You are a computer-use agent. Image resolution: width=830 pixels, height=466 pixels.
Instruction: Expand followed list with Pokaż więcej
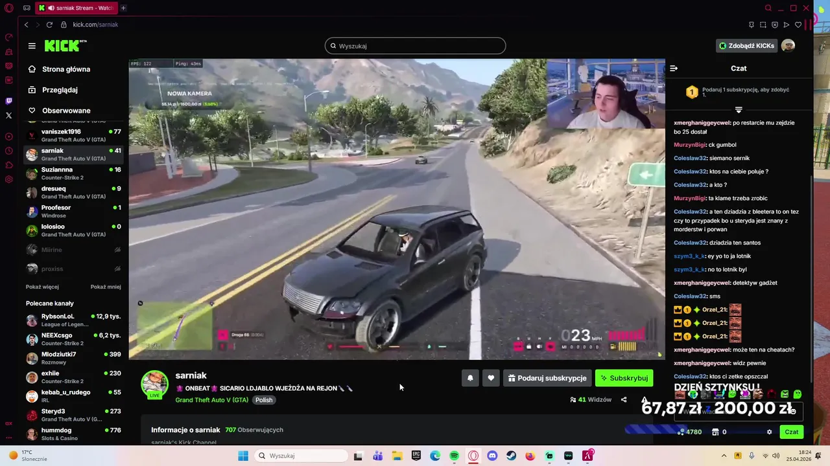click(x=42, y=287)
